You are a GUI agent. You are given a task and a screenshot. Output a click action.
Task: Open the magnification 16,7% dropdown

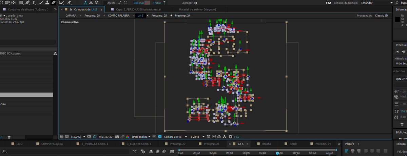(78, 136)
